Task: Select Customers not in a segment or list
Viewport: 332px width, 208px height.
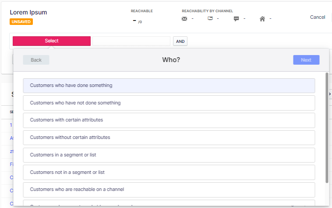Action: tap(169, 172)
